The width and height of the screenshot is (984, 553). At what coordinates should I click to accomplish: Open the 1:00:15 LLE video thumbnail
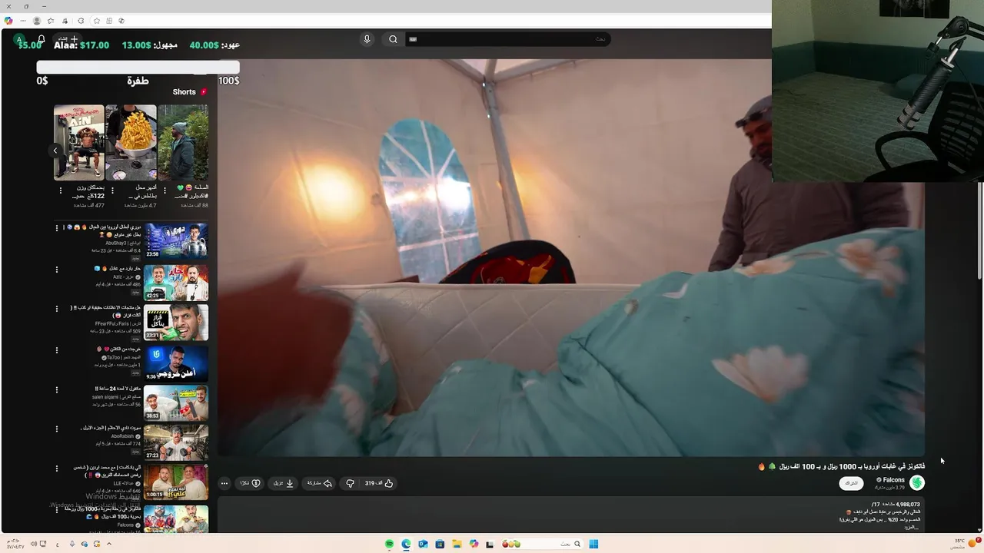pyautogui.click(x=176, y=483)
